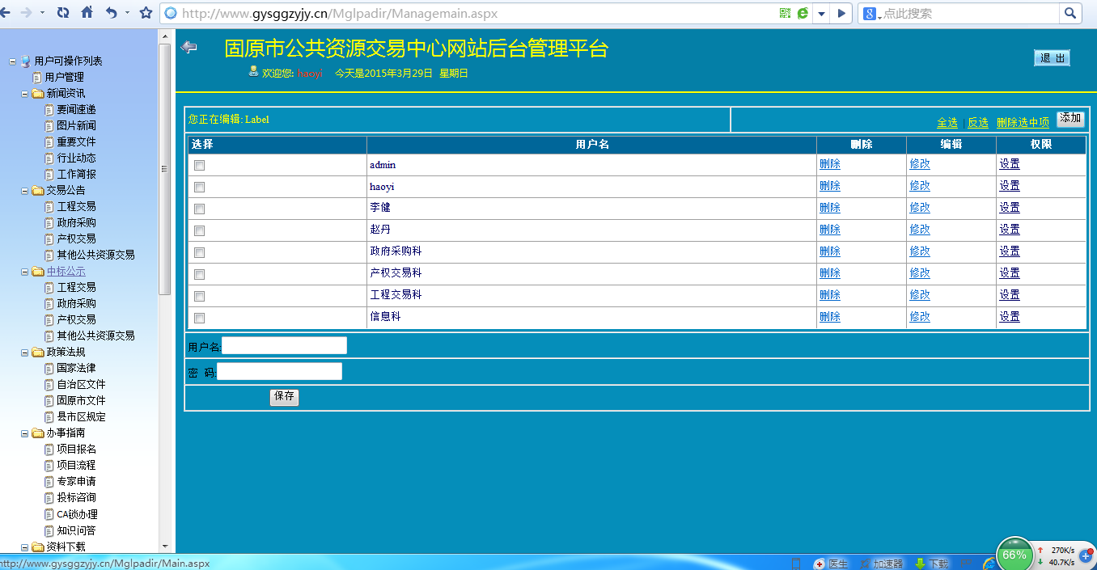The height and width of the screenshot is (570, 1097).
Task: Click the search magnifier icon
Action: point(1070,13)
